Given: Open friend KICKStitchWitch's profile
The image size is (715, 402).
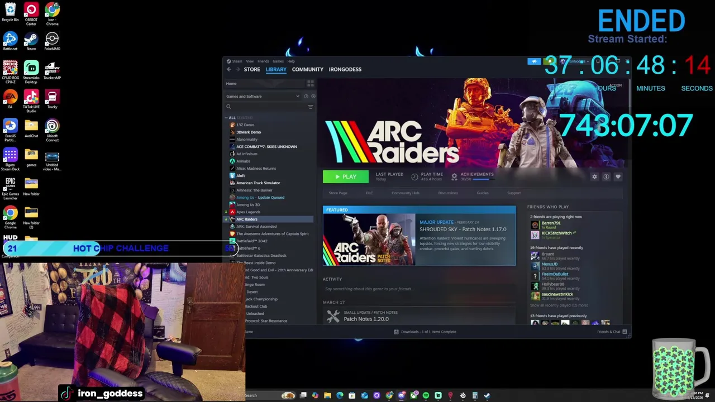Looking at the screenshot, I should [557, 233].
